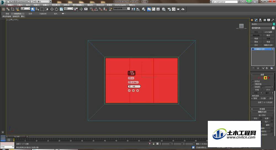Screen dimensions: 276x150
Task: Click the Box001 object color swatch
Action: pyautogui.click(x=274, y=24)
